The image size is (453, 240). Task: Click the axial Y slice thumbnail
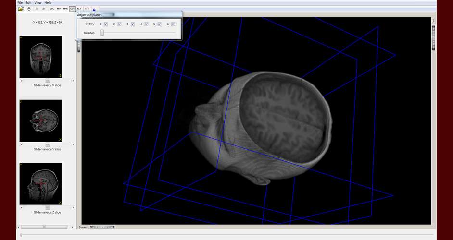point(40,120)
